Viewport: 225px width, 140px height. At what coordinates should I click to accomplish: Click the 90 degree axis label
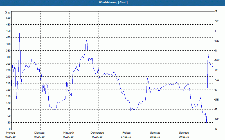tap(9, 109)
